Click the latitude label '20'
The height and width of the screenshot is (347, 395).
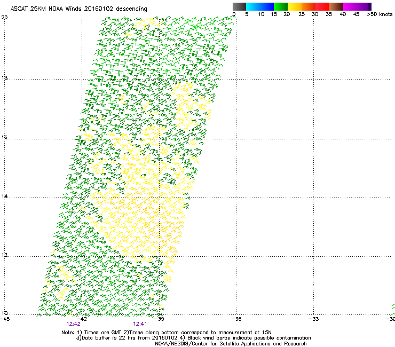(4, 18)
